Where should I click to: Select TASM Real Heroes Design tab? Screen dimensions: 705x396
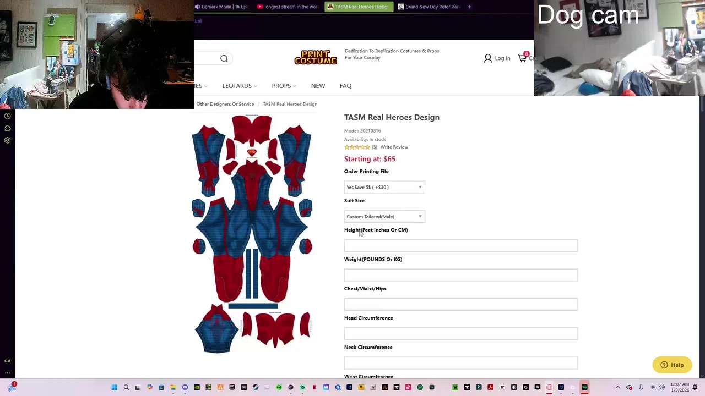(359, 7)
